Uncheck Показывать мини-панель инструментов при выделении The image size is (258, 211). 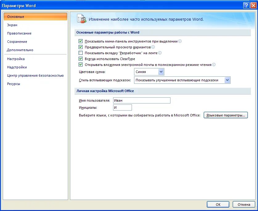point(80,41)
